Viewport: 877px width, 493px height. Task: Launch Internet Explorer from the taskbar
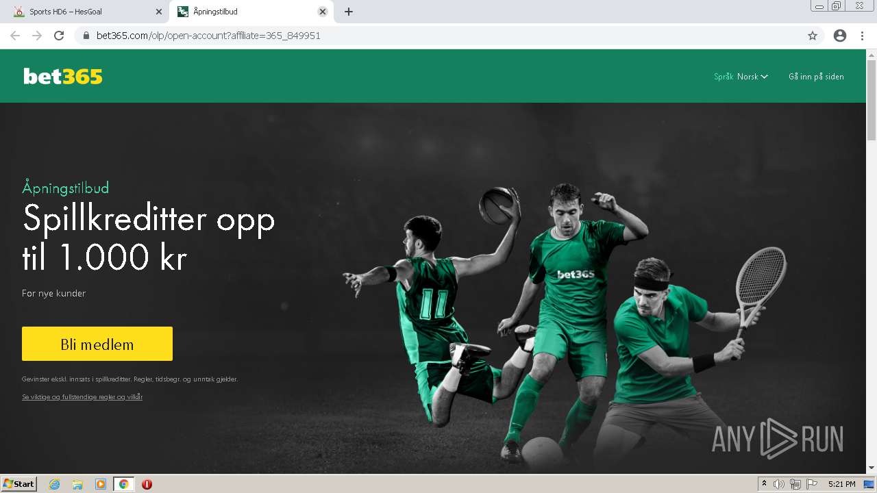click(55, 484)
